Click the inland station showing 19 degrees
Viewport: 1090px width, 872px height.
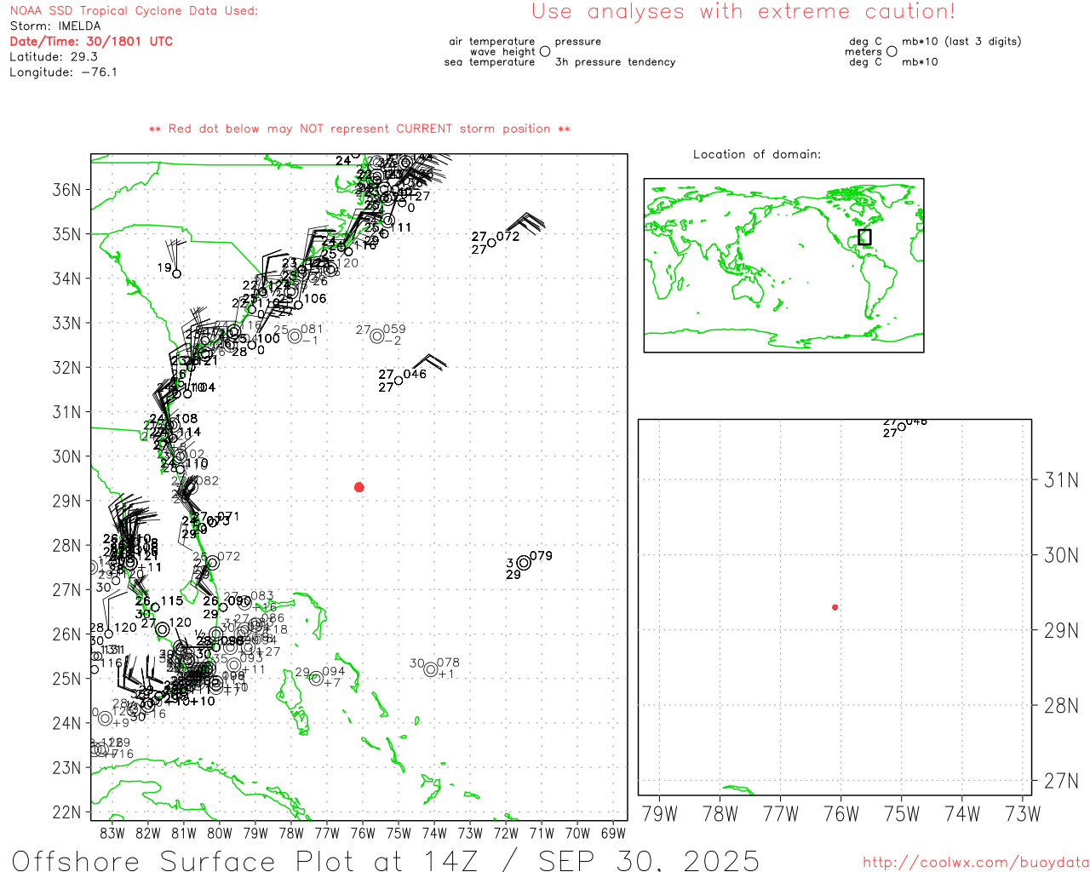pos(176,274)
